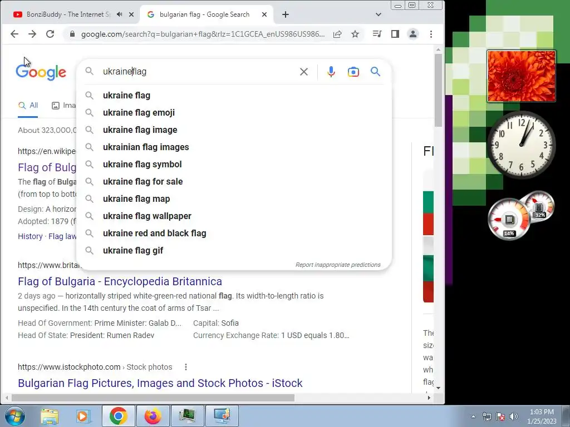Open 'Flag of Bulgaria - Encyclopedia Britannica' result

120,281
